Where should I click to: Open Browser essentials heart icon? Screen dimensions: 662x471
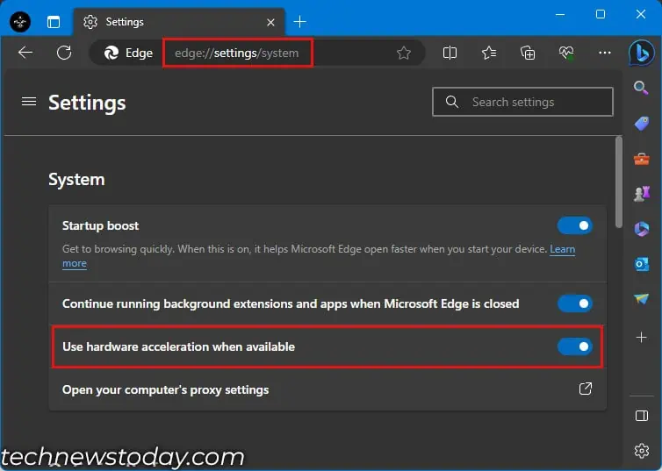[566, 53]
